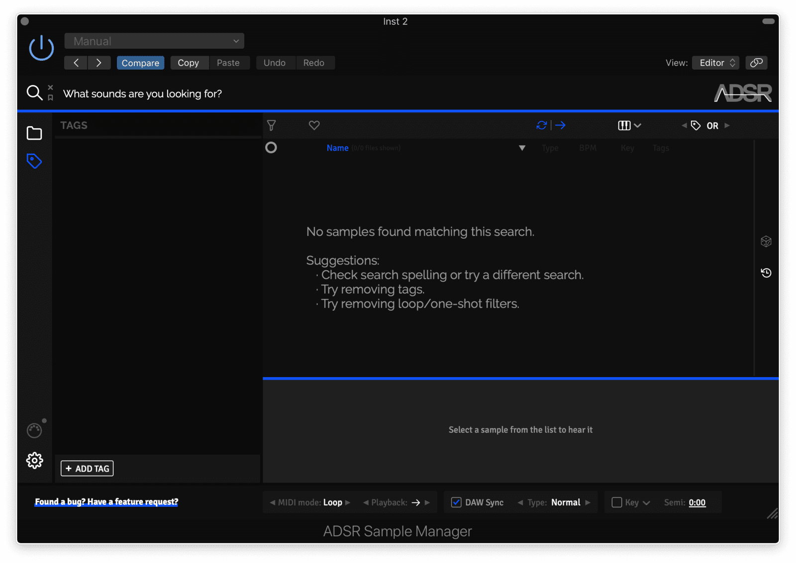Next Type option right arrow
Viewport: 796px width, 563px height.
coord(588,502)
